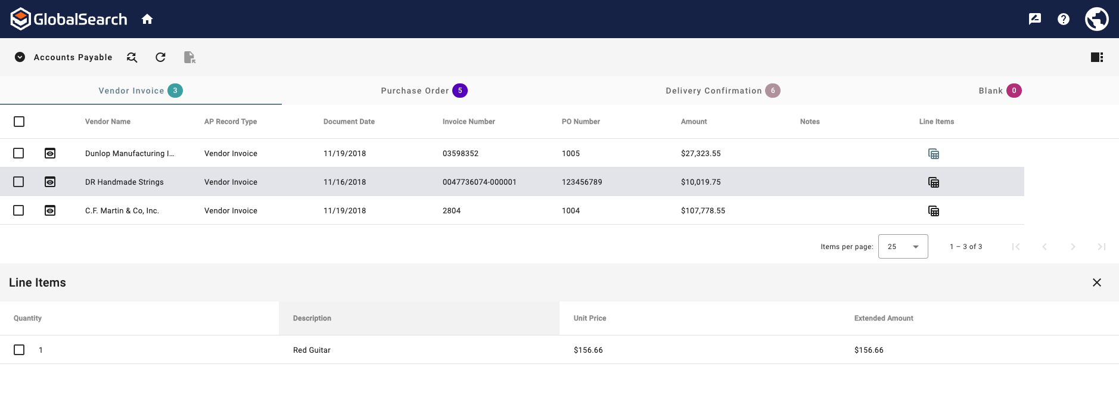
Task: Go to the home page icon
Action: [x=147, y=19]
